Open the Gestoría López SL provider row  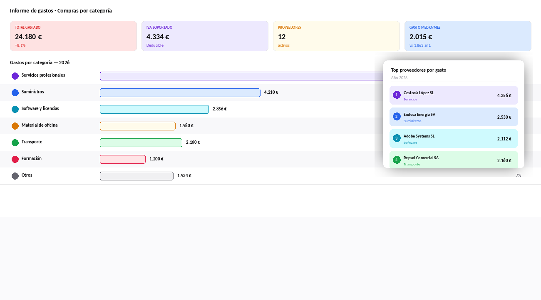[x=454, y=95]
